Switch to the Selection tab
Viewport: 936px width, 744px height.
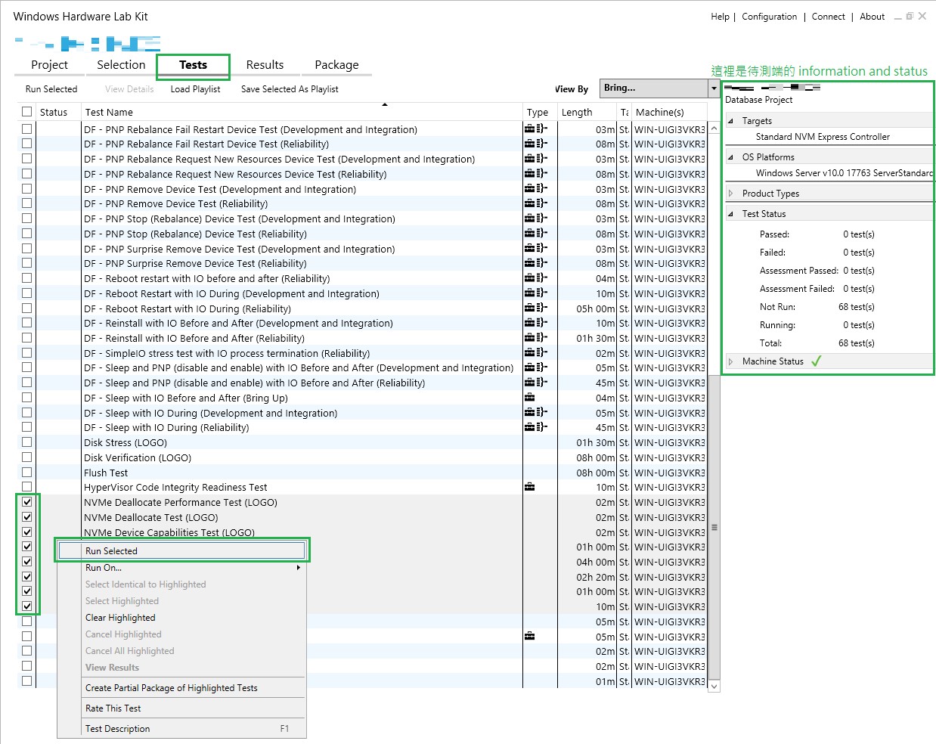[x=121, y=65]
